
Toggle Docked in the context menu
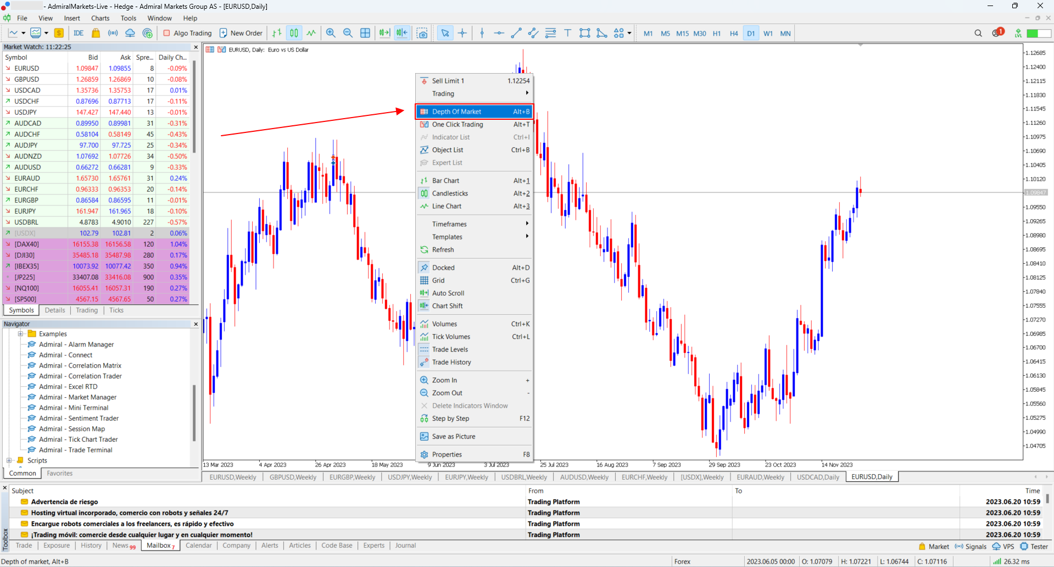(x=475, y=268)
